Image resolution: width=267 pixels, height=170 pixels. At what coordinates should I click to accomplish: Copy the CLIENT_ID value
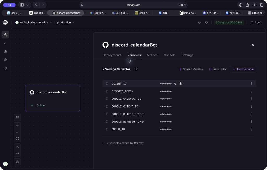click(x=181, y=84)
